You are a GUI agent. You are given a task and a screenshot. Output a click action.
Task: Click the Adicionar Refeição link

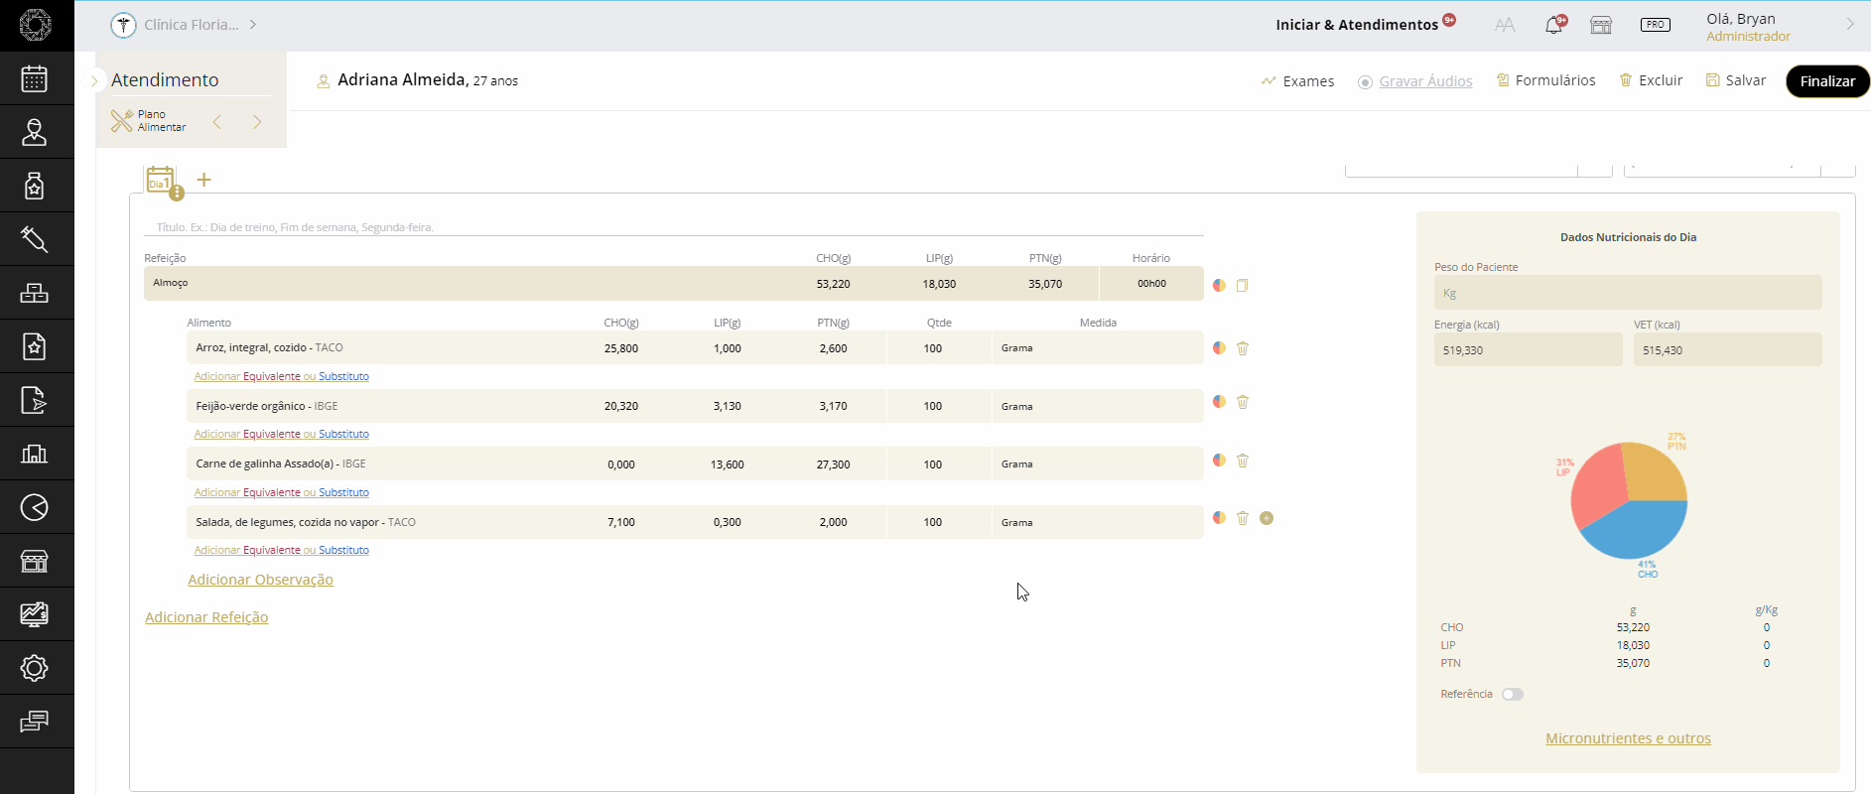click(206, 617)
